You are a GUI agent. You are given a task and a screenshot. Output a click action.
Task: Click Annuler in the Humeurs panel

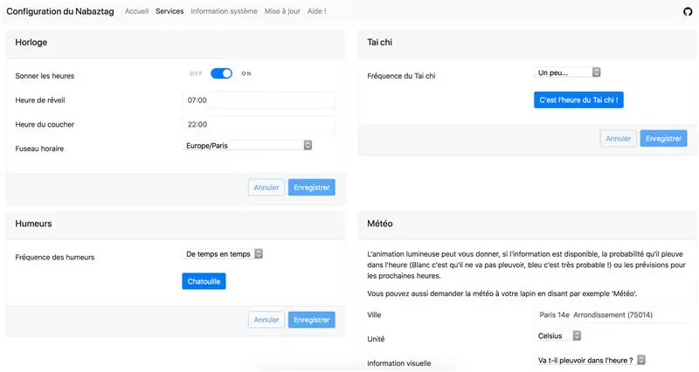(266, 320)
